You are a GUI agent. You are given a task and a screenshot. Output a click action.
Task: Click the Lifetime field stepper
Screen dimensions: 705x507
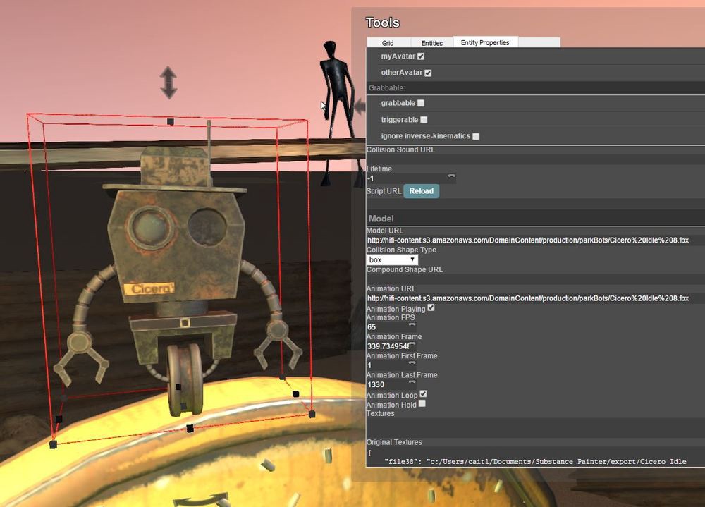451,176
